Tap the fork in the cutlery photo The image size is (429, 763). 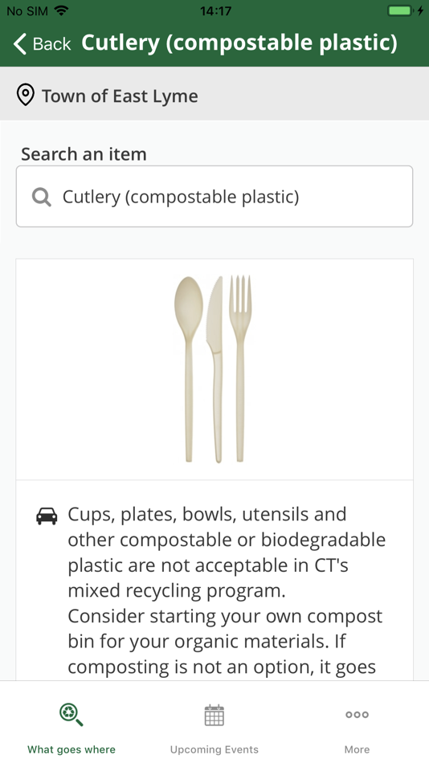(240, 369)
